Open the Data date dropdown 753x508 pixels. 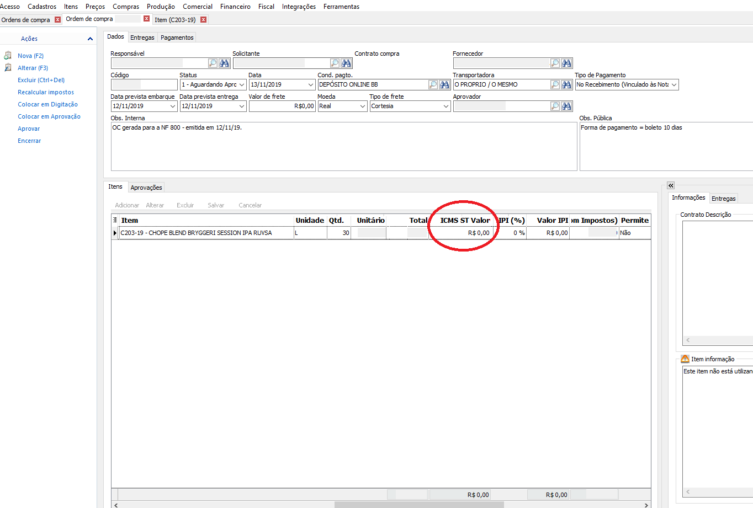pyautogui.click(x=311, y=84)
